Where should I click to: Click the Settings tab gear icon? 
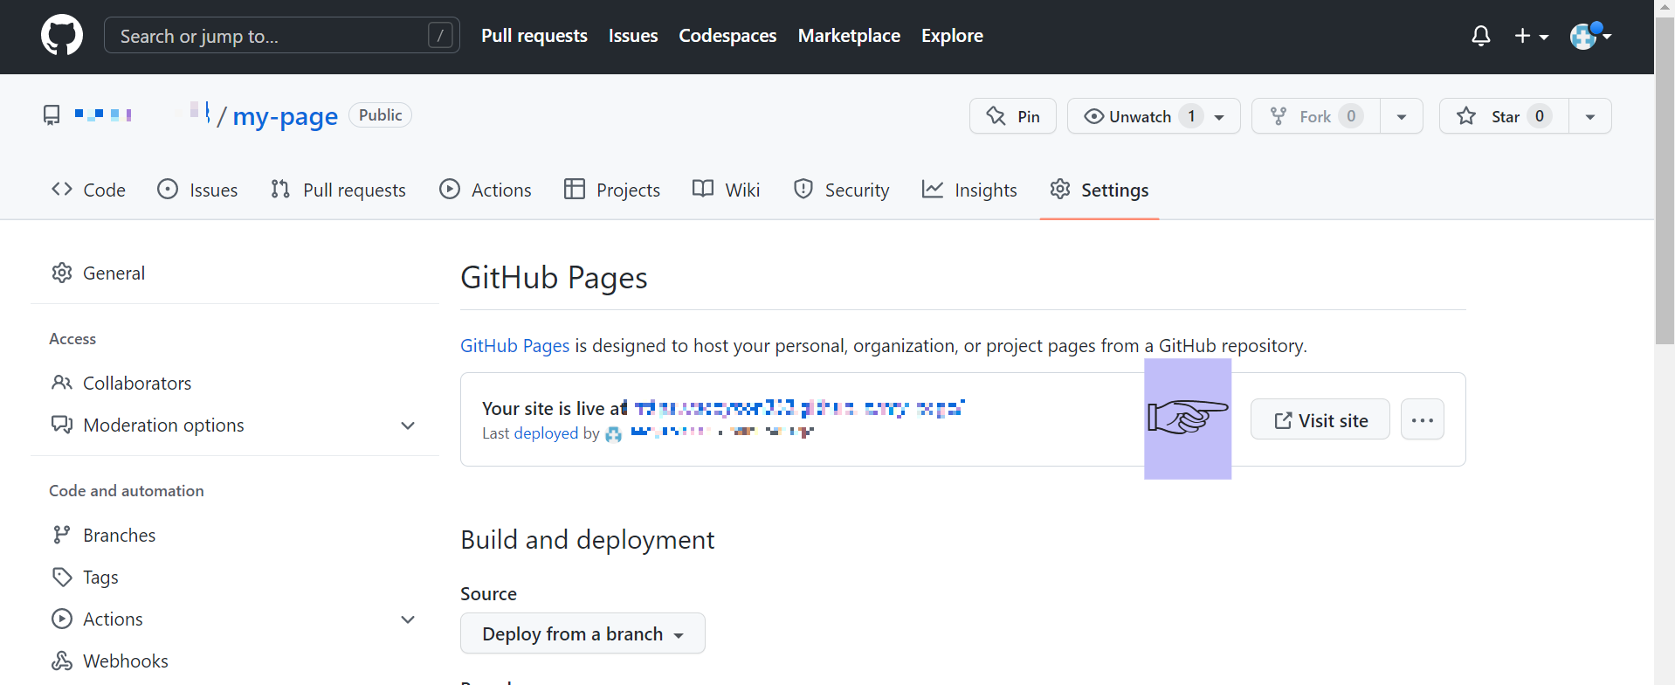(x=1060, y=189)
